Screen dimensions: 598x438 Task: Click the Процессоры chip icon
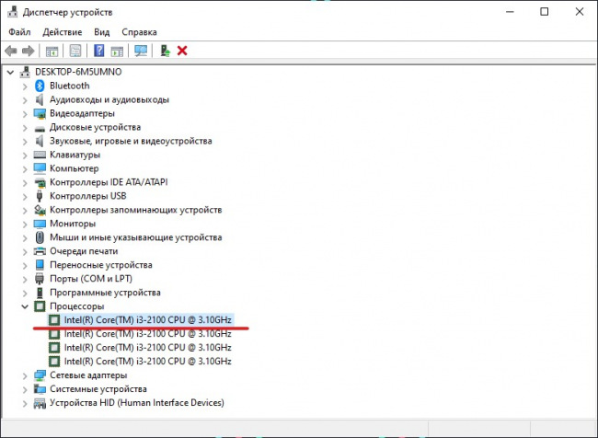40,306
